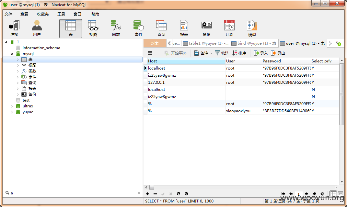Click the 备注 (Memo) button
Screen dimensions: 347x207
tap(202, 53)
